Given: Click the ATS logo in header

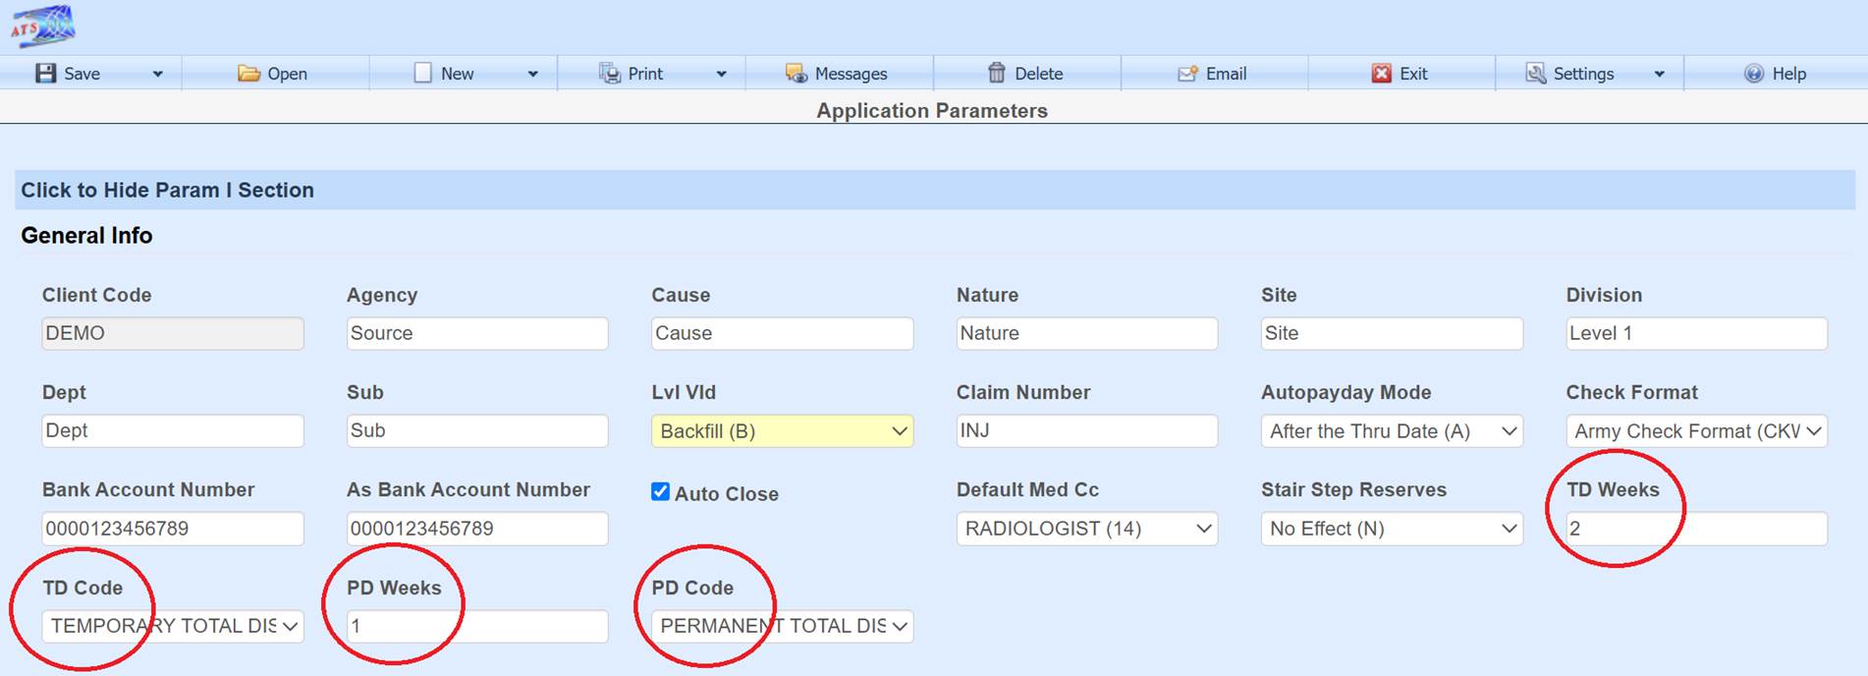Looking at the screenshot, I should tap(43, 27).
